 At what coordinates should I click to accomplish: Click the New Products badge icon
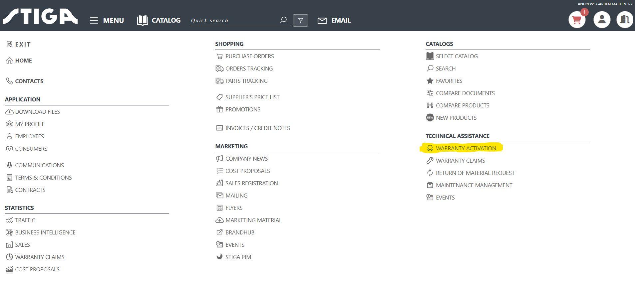click(x=430, y=118)
